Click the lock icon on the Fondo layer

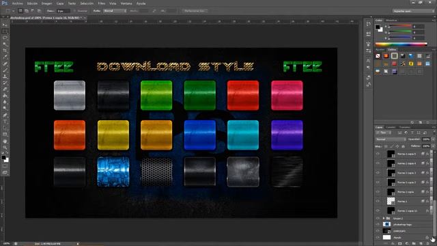pyautogui.click(x=427, y=237)
